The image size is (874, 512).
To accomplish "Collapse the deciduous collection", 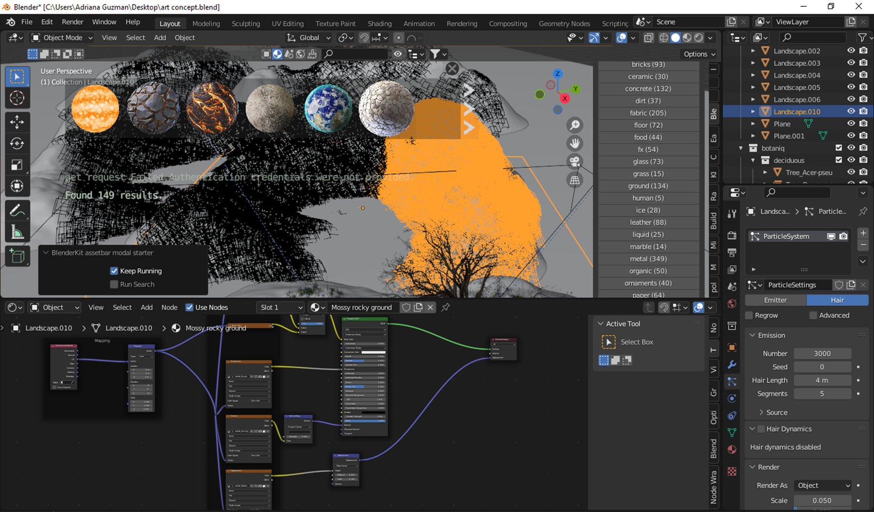I will pos(753,160).
